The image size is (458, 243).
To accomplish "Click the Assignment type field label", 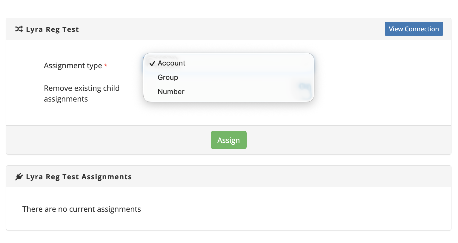I will 73,66.
